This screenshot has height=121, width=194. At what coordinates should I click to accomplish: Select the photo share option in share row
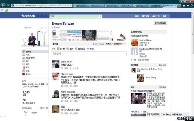tap(70, 49)
